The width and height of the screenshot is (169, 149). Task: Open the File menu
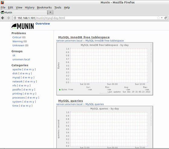[3, 8]
